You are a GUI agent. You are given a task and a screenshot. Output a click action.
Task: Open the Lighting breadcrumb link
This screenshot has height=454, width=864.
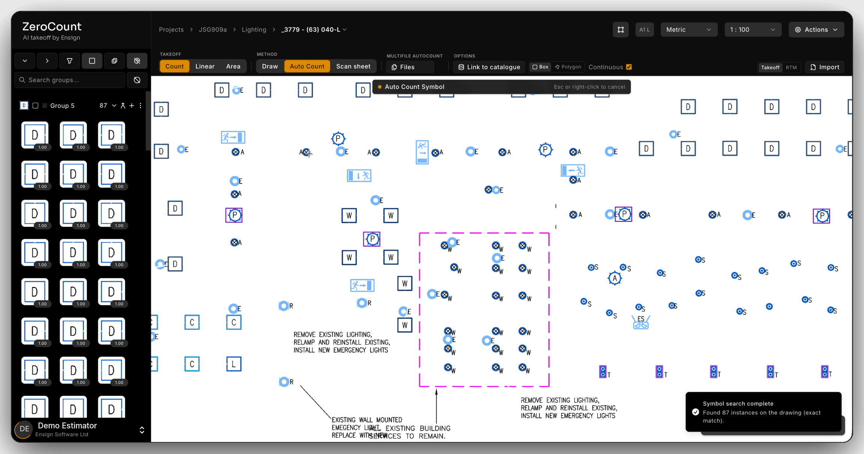pyautogui.click(x=254, y=30)
